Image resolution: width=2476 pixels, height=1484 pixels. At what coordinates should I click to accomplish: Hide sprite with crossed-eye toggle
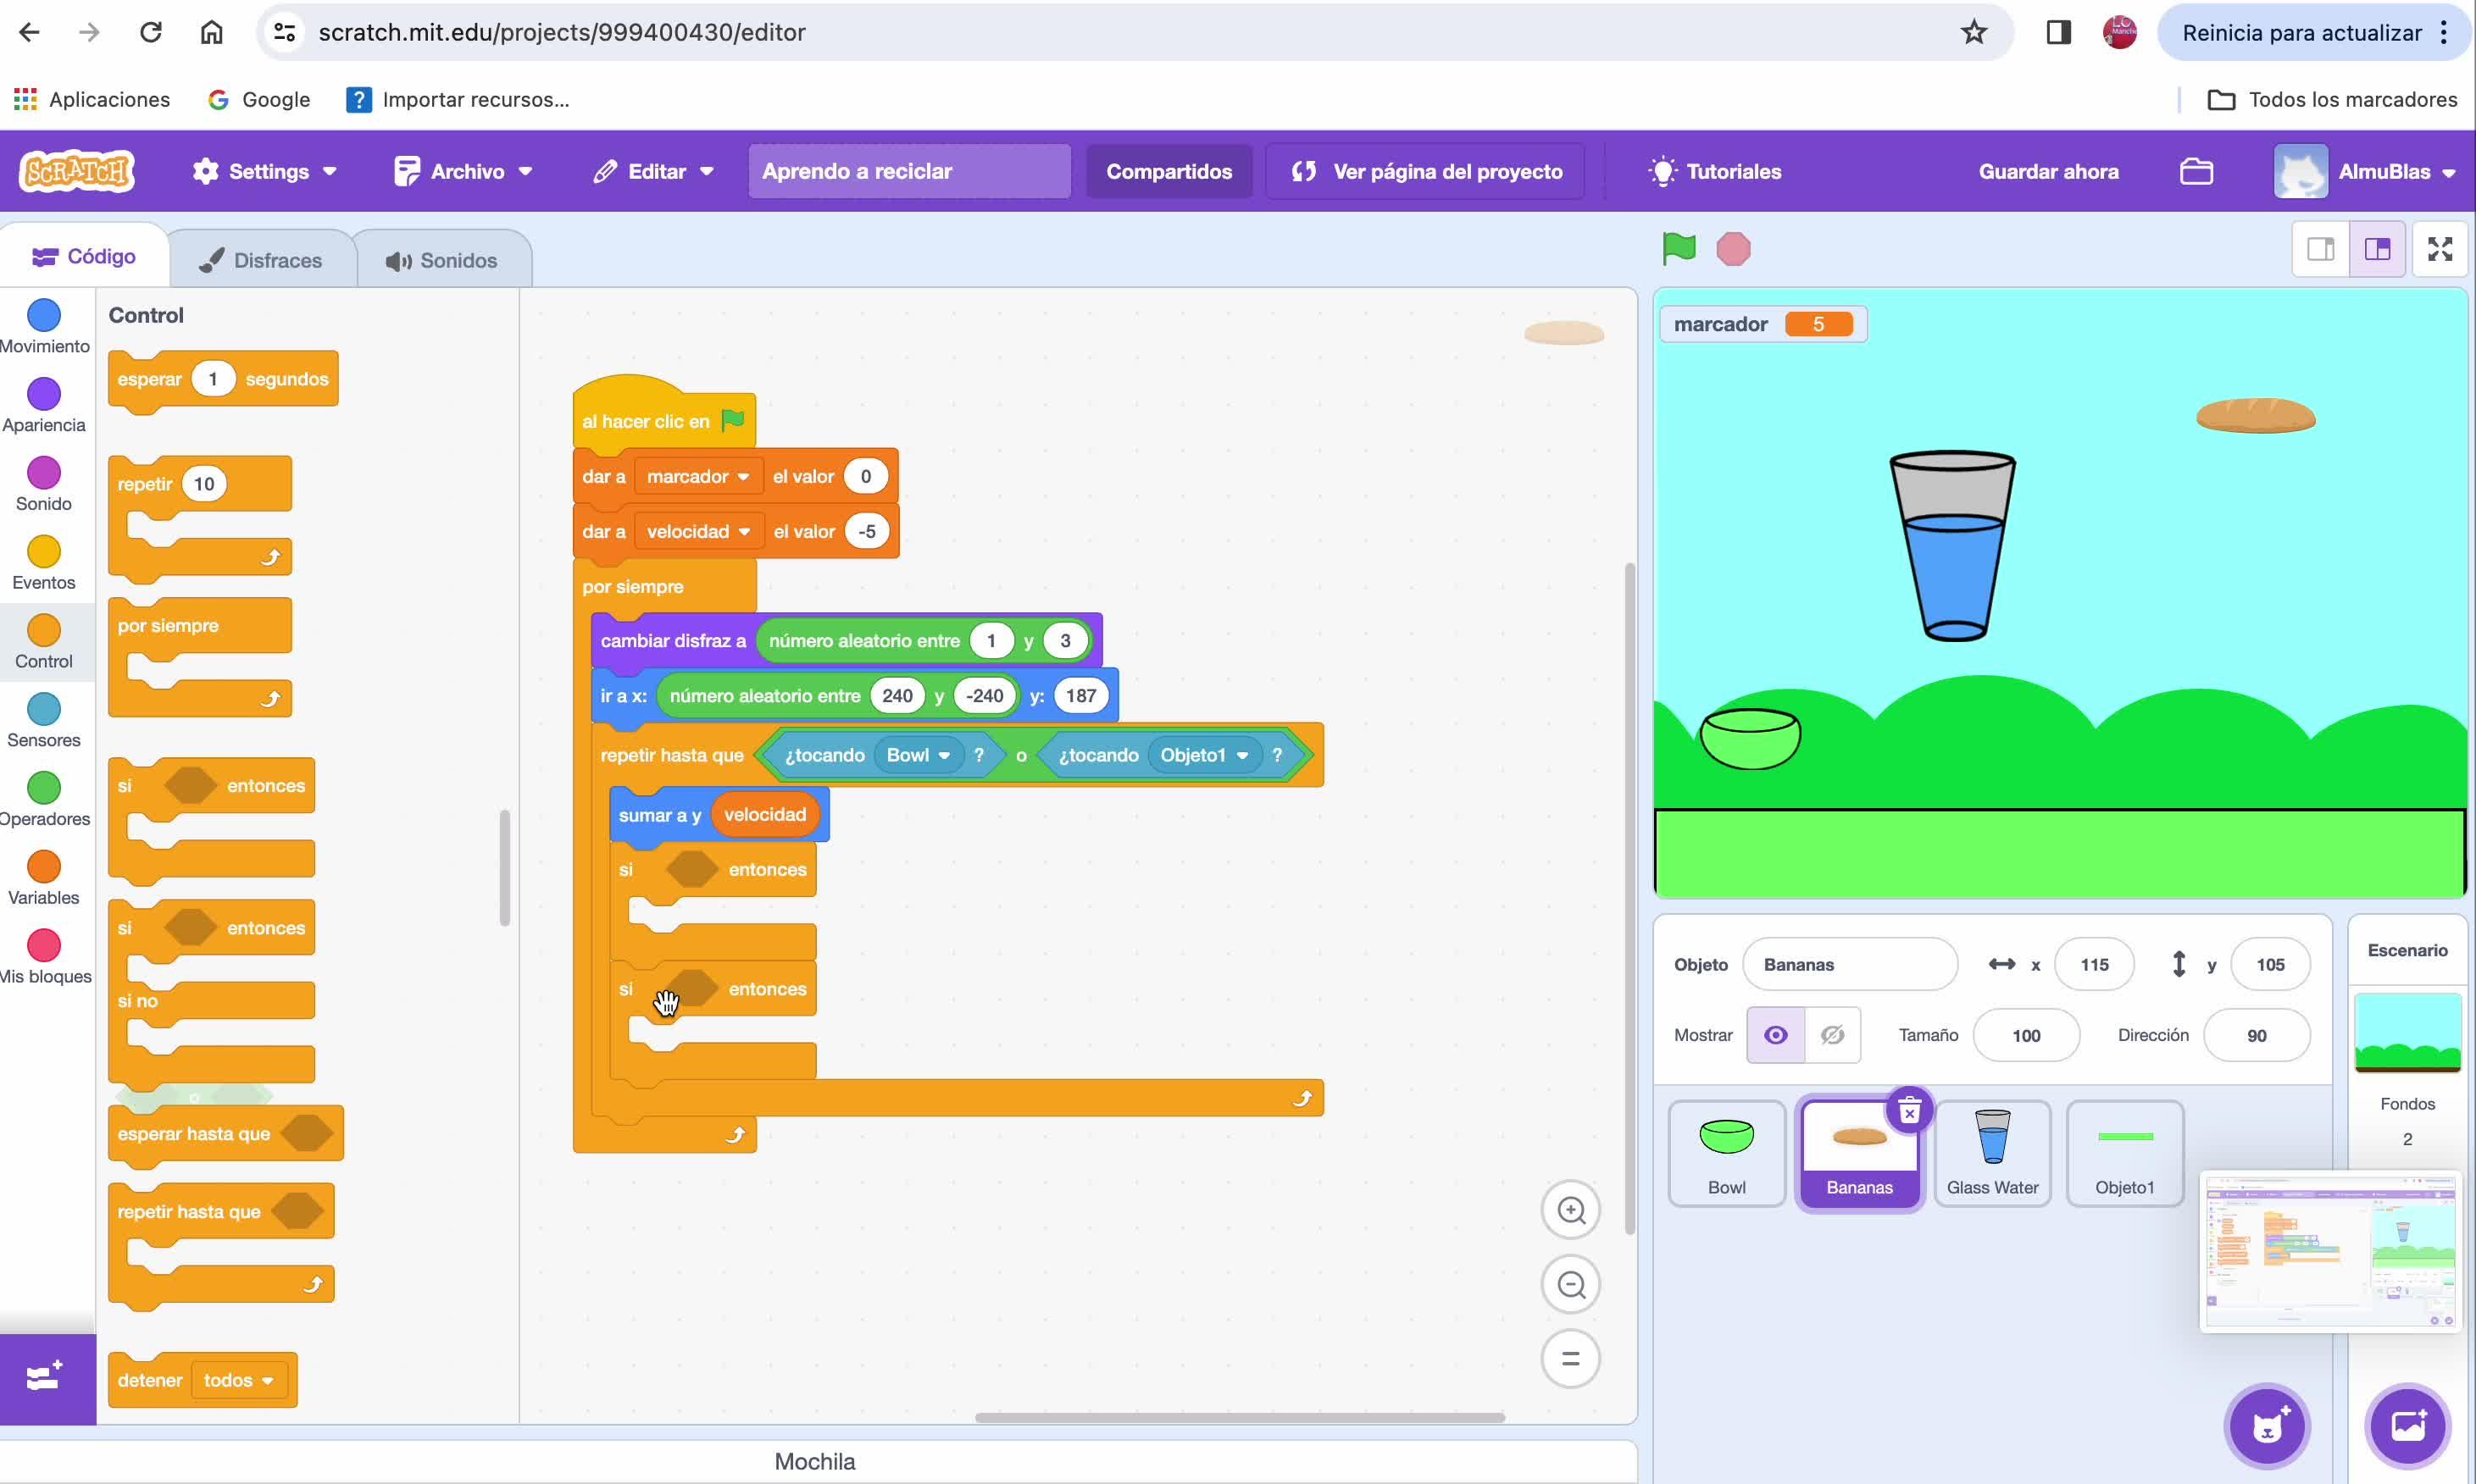pyautogui.click(x=1832, y=1035)
